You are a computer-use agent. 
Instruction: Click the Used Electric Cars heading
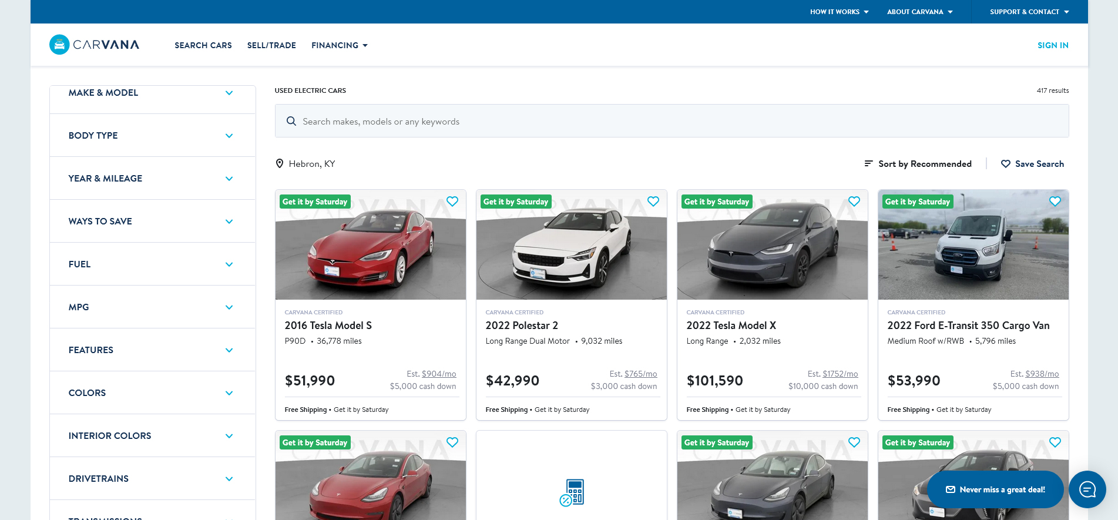[310, 90]
